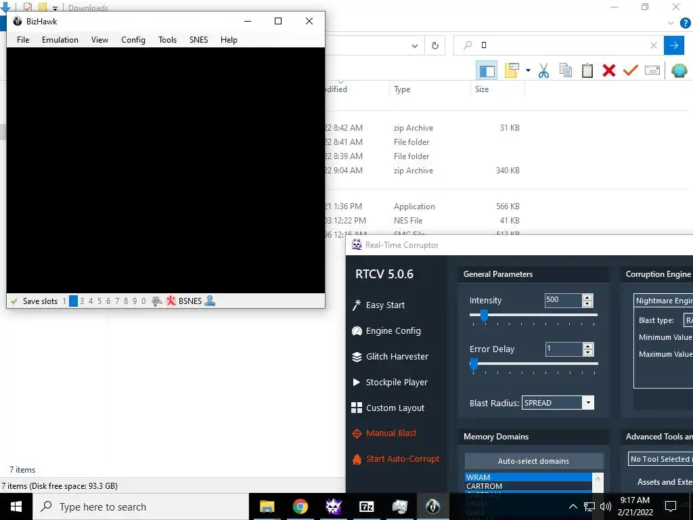Click the blue search go arrow in Explorer
The width and height of the screenshot is (693, 520).
tap(673, 45)
